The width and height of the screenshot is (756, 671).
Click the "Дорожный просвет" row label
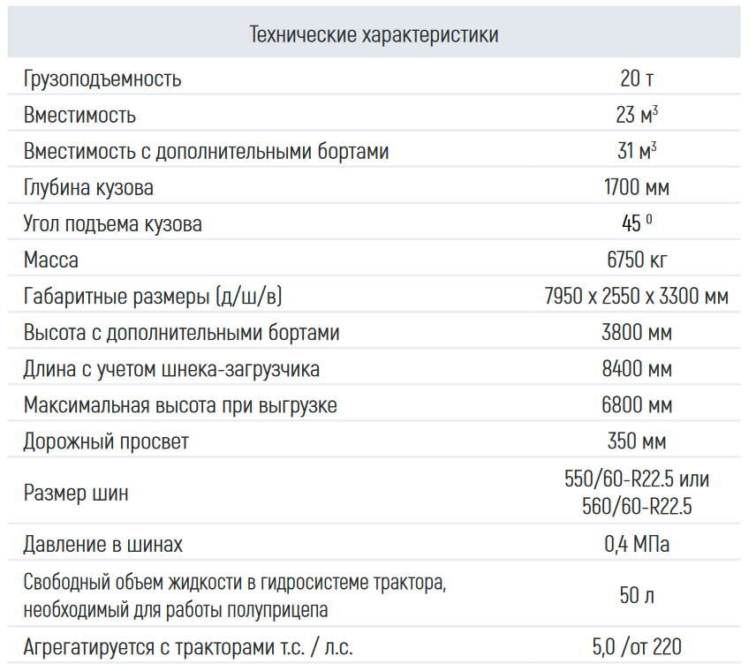[x=106, y=441]
